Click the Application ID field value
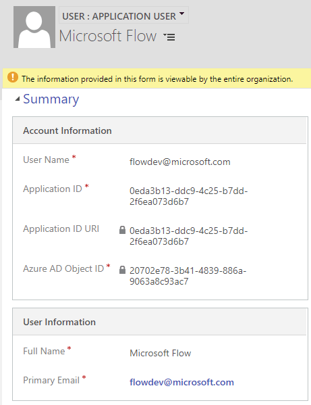Screen dimensions: 311x405 (188, 196)
